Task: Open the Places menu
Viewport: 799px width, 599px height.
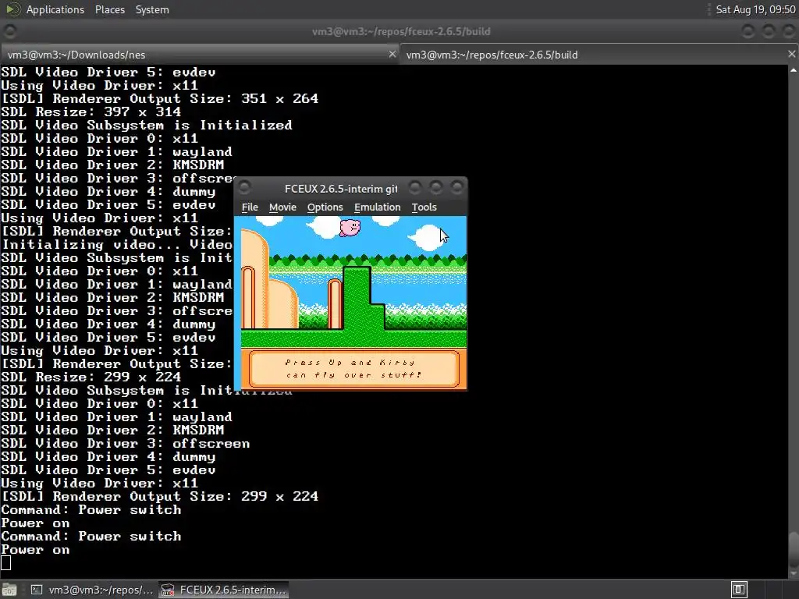Action: [x=110, y=9]
